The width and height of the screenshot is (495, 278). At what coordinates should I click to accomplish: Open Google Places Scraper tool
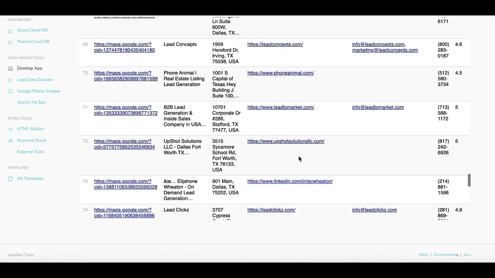[39, 91]
